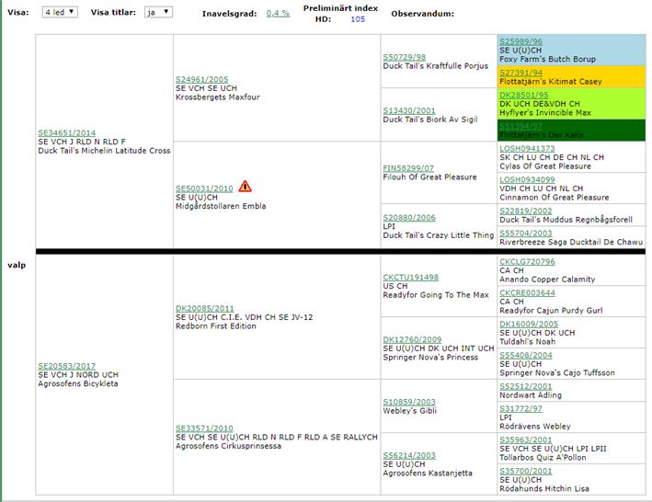Screen dimensions: 652x502
Task: Open registration link S52512/2001
Action: (526, 386)
